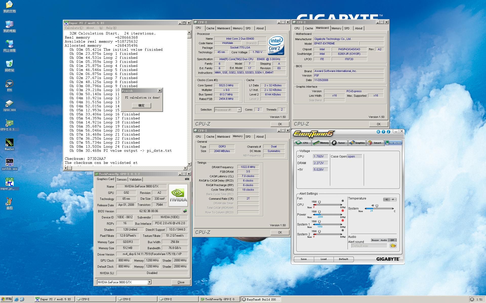Launch cpuz.exe from the desktop
The image size is (486, 303).
[x=9, y=105]
